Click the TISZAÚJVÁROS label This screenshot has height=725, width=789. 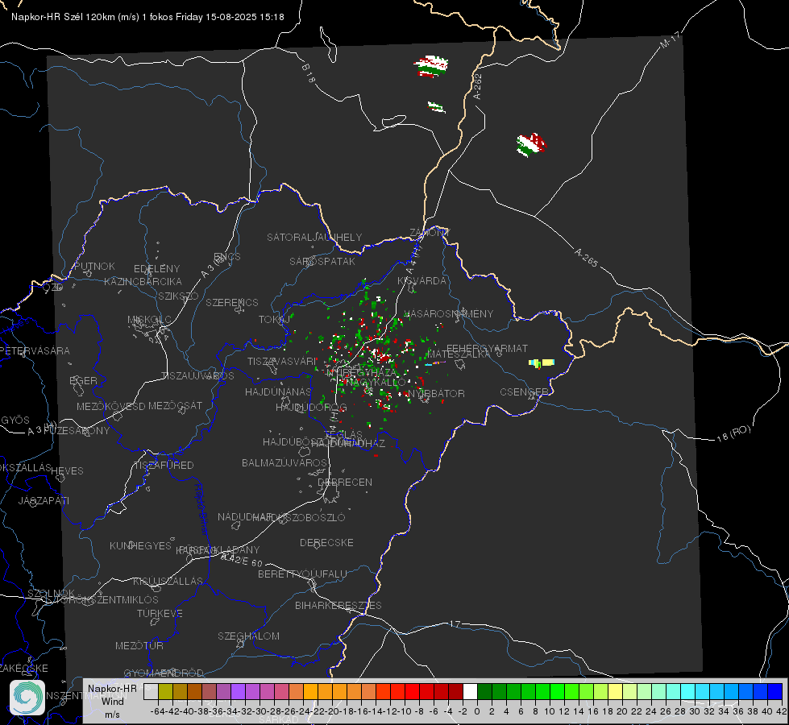coord(197,376)
